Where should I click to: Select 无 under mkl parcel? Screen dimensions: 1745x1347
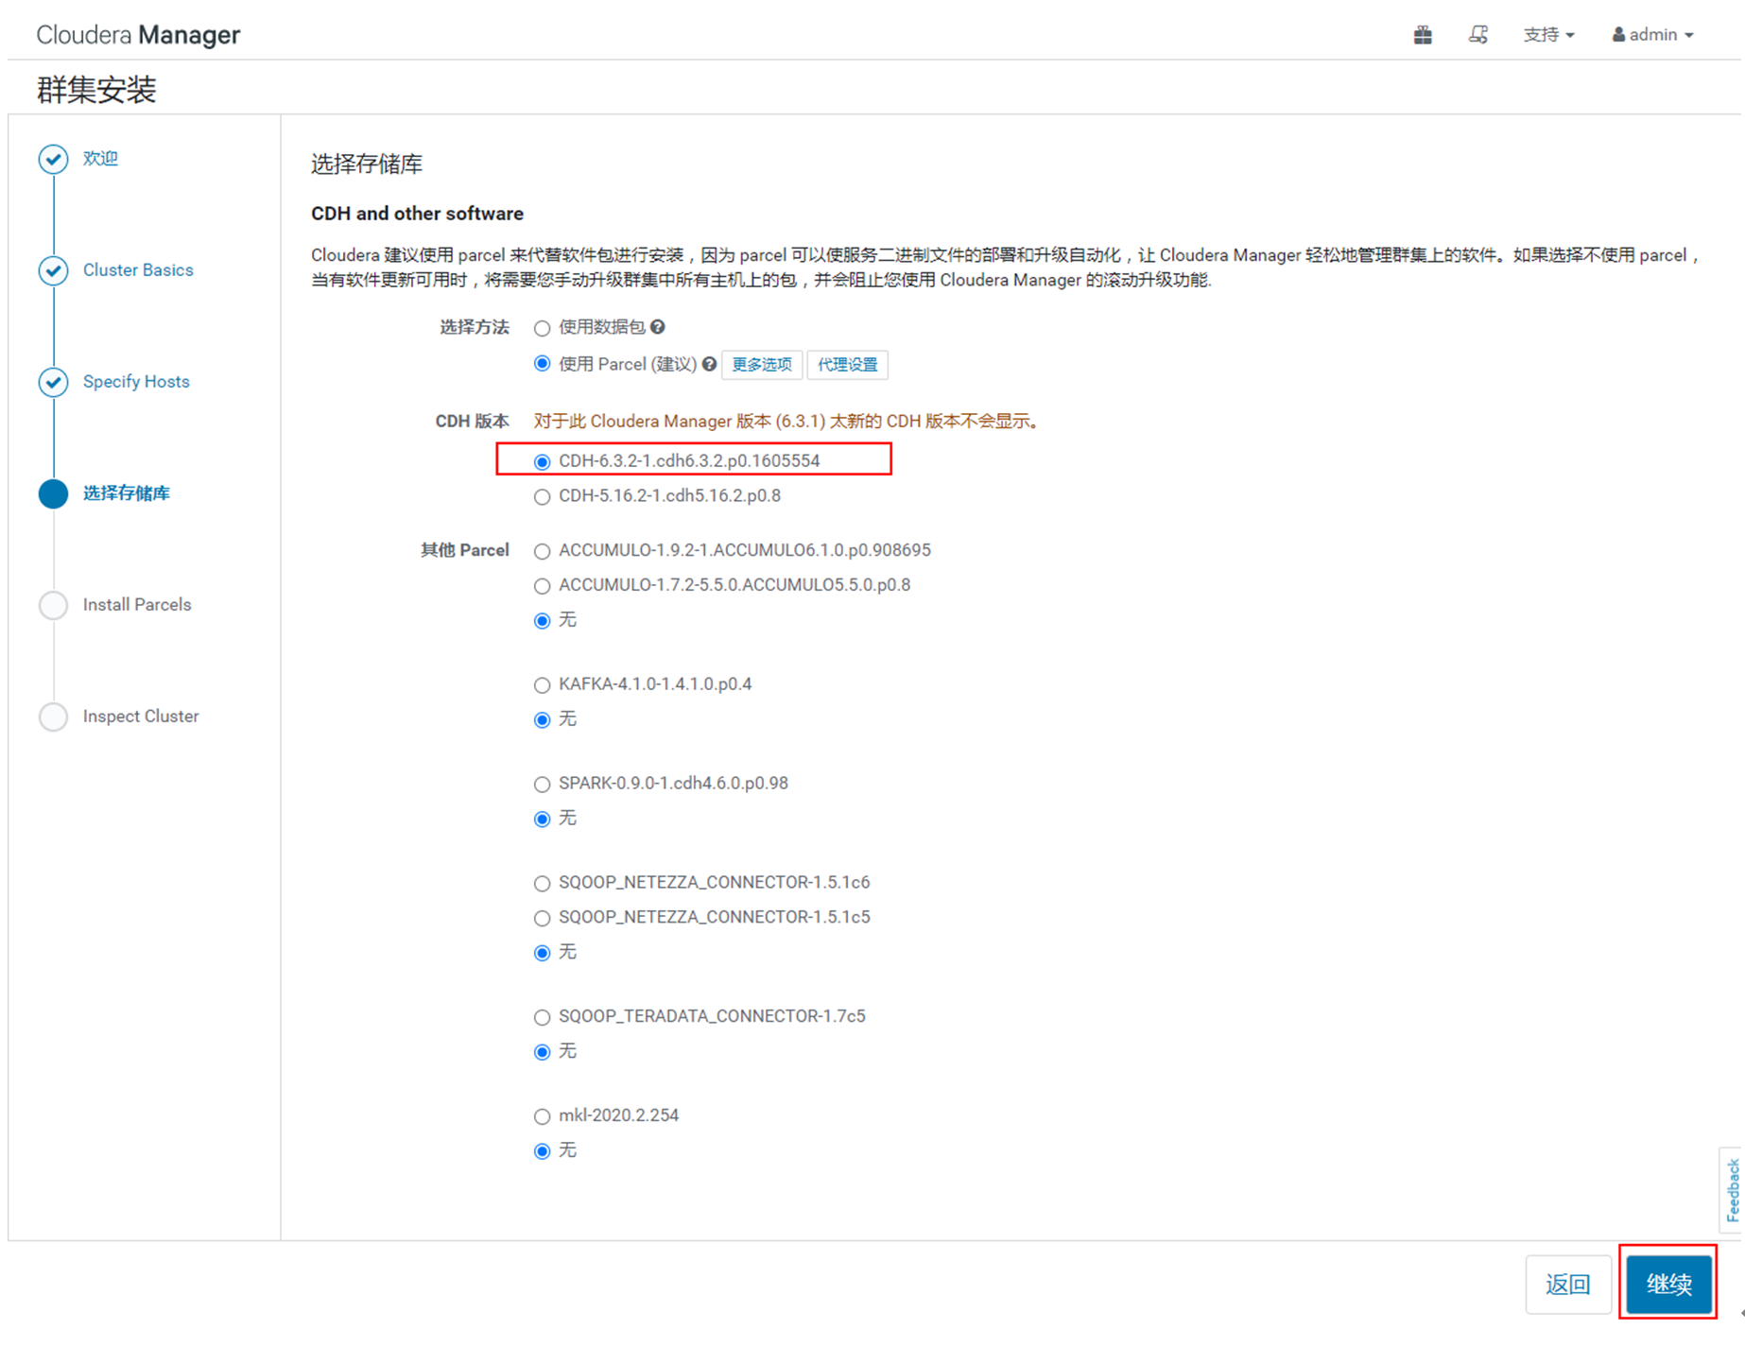(x=542, y=1151)
